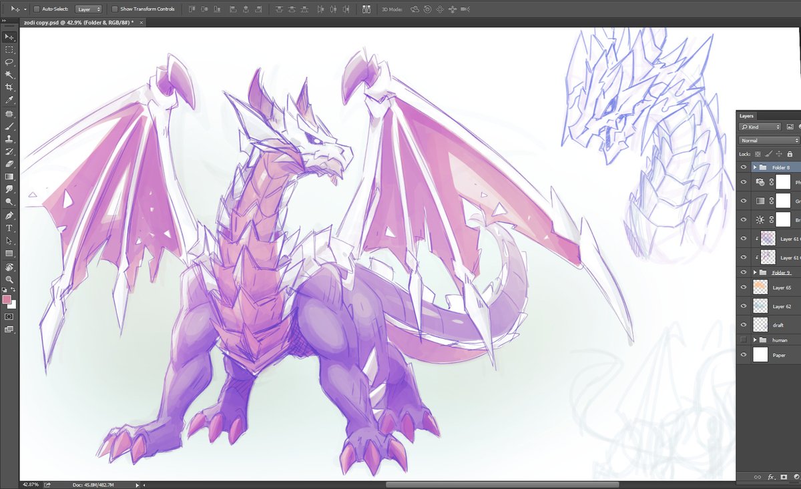Open the status bar info arrow menu
801x489 pixels.
(138, 485)
